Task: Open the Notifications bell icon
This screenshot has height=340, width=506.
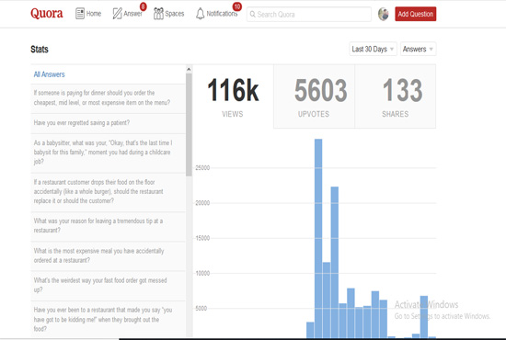Action: pos(200,14)
